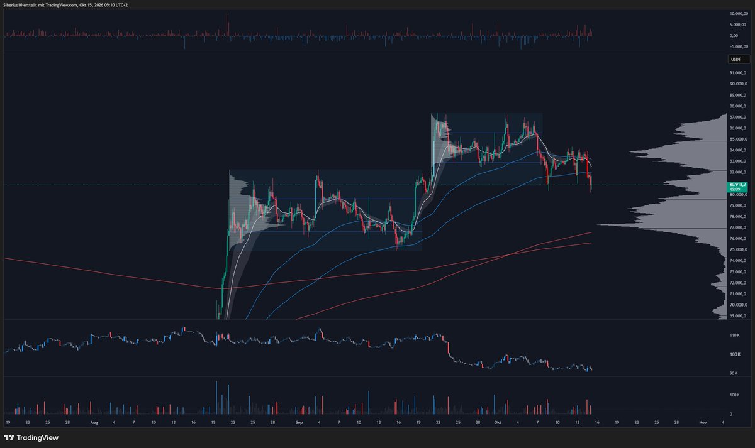Click the 71.000,0 price axis label

737,294
